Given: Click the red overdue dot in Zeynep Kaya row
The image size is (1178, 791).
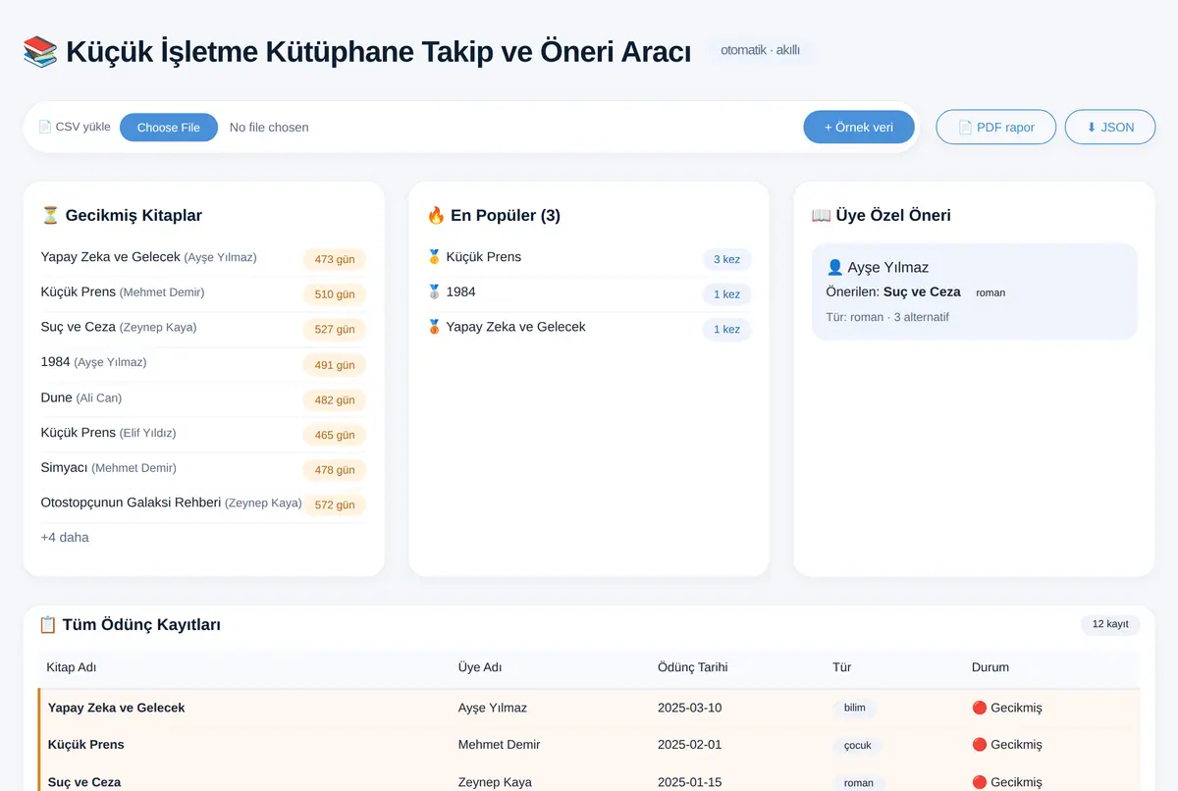Looking at the screenshot, I should tap(979, 782).
